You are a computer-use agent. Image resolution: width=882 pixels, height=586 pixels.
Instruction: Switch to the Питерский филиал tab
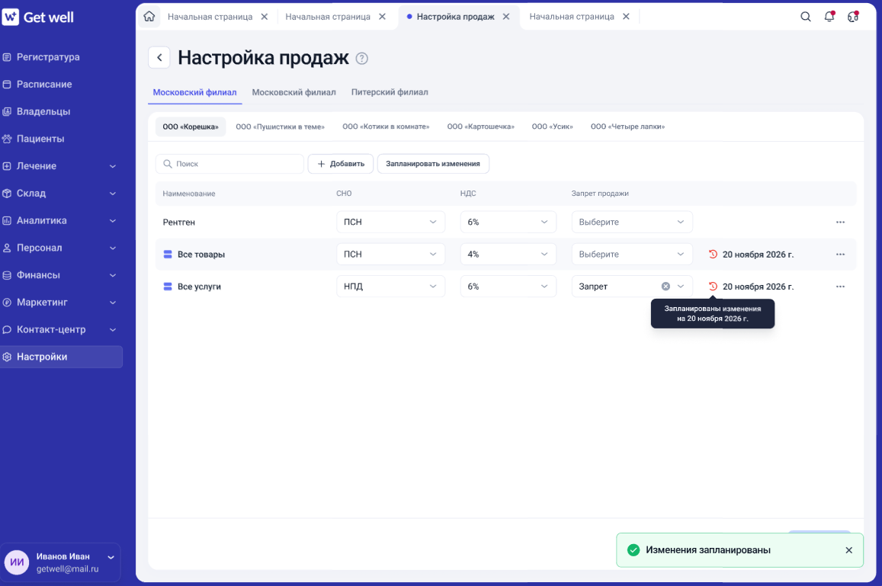[x=390, y=92]
